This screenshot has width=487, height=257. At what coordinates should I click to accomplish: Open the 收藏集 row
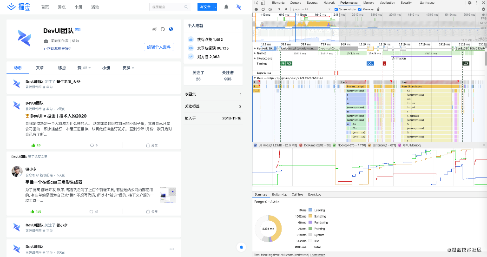click(213, 94)
